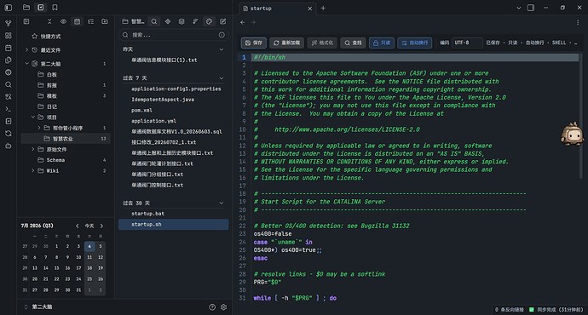Viewport: 588px width, 315px height.
Task: Click the stacked layers icon in file list header
Action: coord(182,22)
